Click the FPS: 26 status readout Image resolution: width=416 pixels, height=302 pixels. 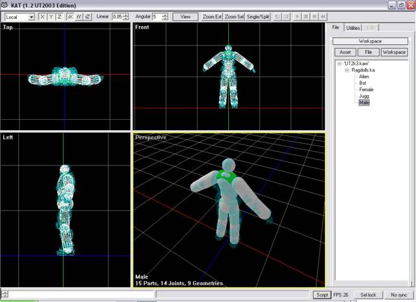point(341,295)
